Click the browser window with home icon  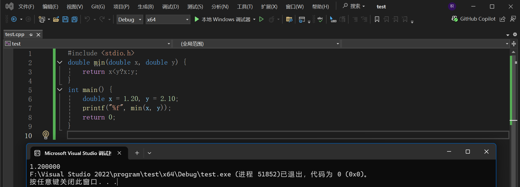coord(302,20)
